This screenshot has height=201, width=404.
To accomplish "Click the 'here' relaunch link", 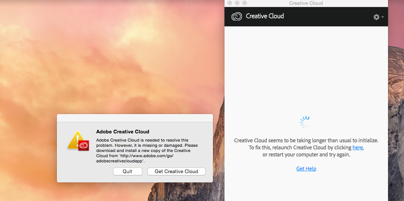I will [x=358, y=147].
